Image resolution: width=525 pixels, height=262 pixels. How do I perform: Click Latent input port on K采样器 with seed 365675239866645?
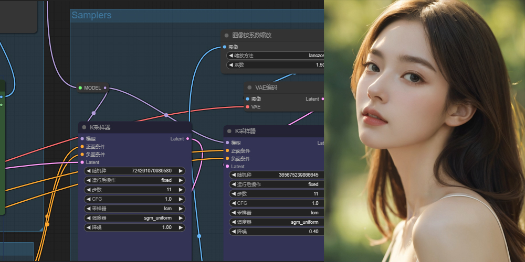click(227, 167)
